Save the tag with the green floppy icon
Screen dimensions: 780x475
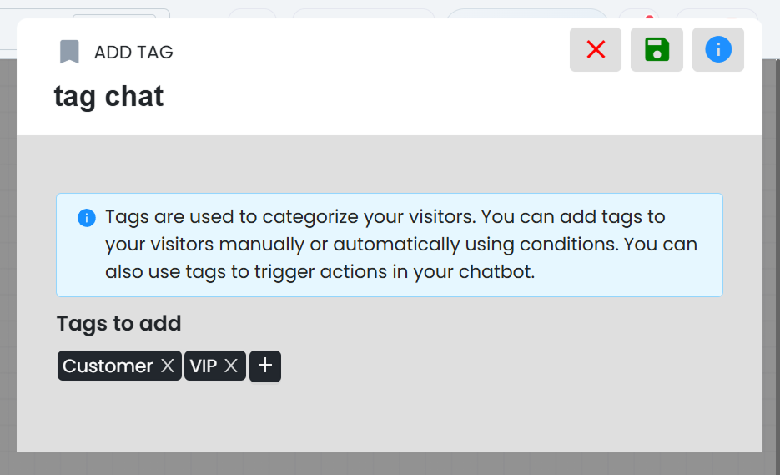657,50
